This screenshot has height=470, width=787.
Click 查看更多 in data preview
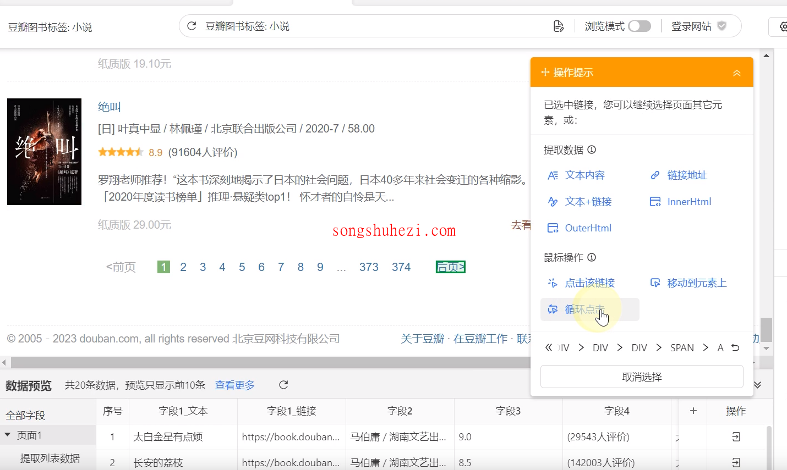(235, 385)
